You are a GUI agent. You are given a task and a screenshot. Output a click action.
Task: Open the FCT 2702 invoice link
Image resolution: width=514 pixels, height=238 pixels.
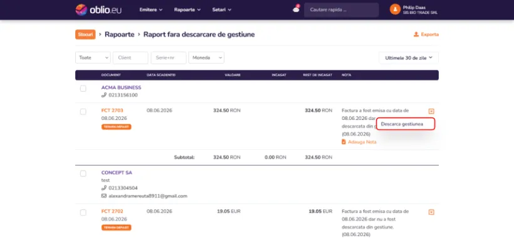tap(112, 211)
